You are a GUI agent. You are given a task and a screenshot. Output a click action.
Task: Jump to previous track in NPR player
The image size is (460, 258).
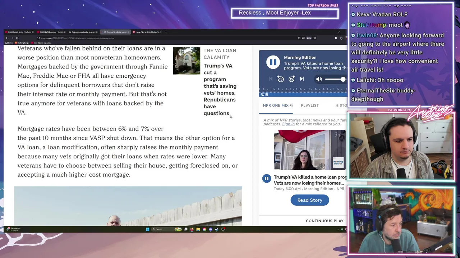click(x=271, y=79)
